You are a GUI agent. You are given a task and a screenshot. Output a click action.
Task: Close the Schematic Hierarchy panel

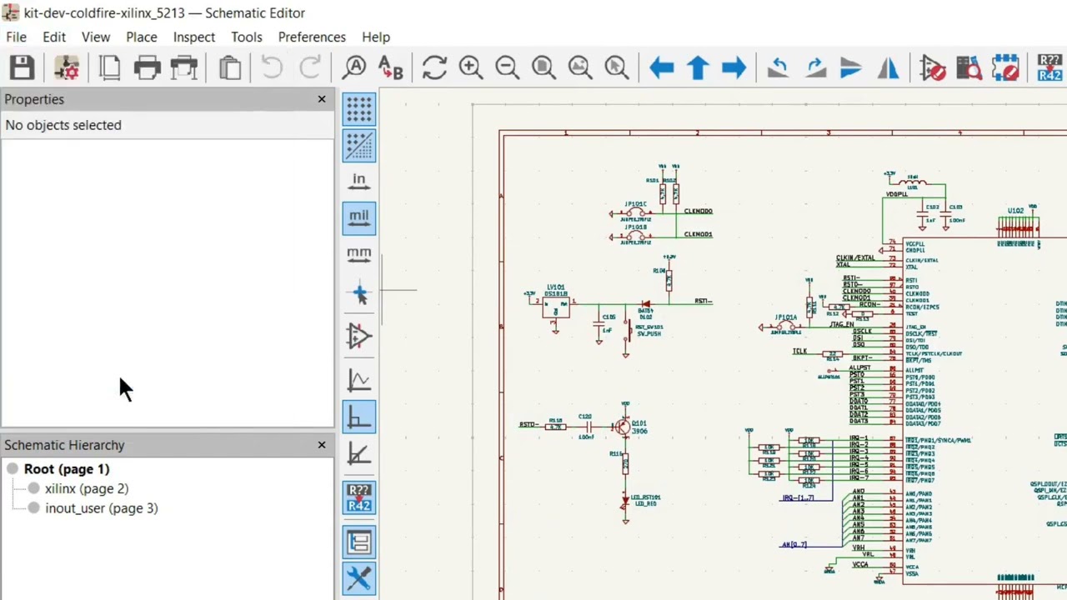click(x=322, y=445)
